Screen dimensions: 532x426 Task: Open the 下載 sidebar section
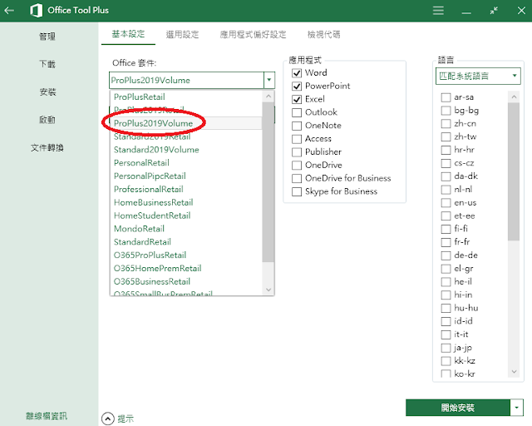[47, 64]
